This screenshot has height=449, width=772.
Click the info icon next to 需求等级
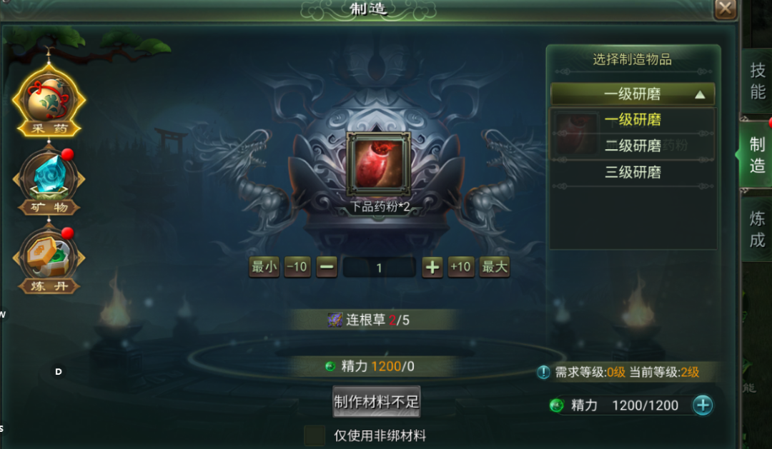coord(543,373)
